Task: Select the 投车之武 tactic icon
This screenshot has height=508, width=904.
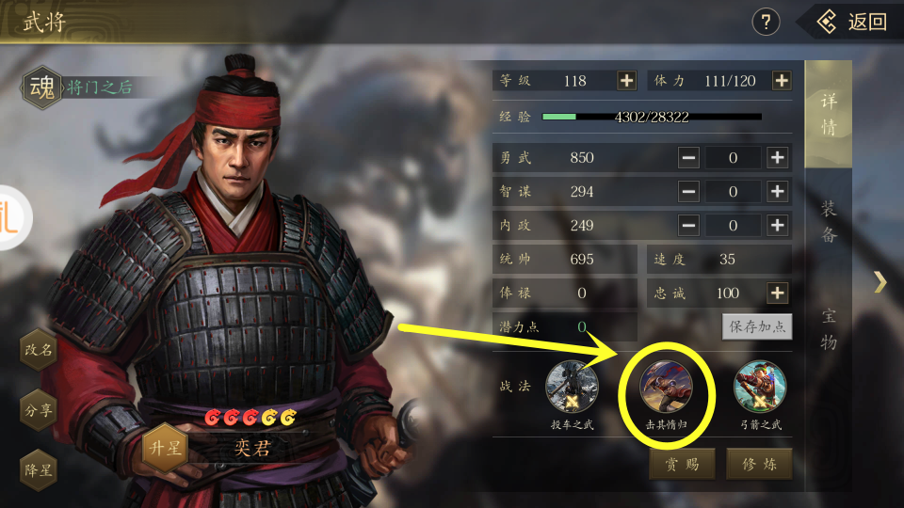Action: (572, 387)
